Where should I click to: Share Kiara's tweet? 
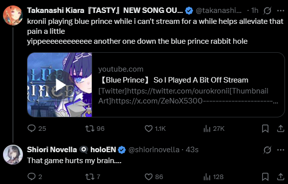[x=281, y=128]
